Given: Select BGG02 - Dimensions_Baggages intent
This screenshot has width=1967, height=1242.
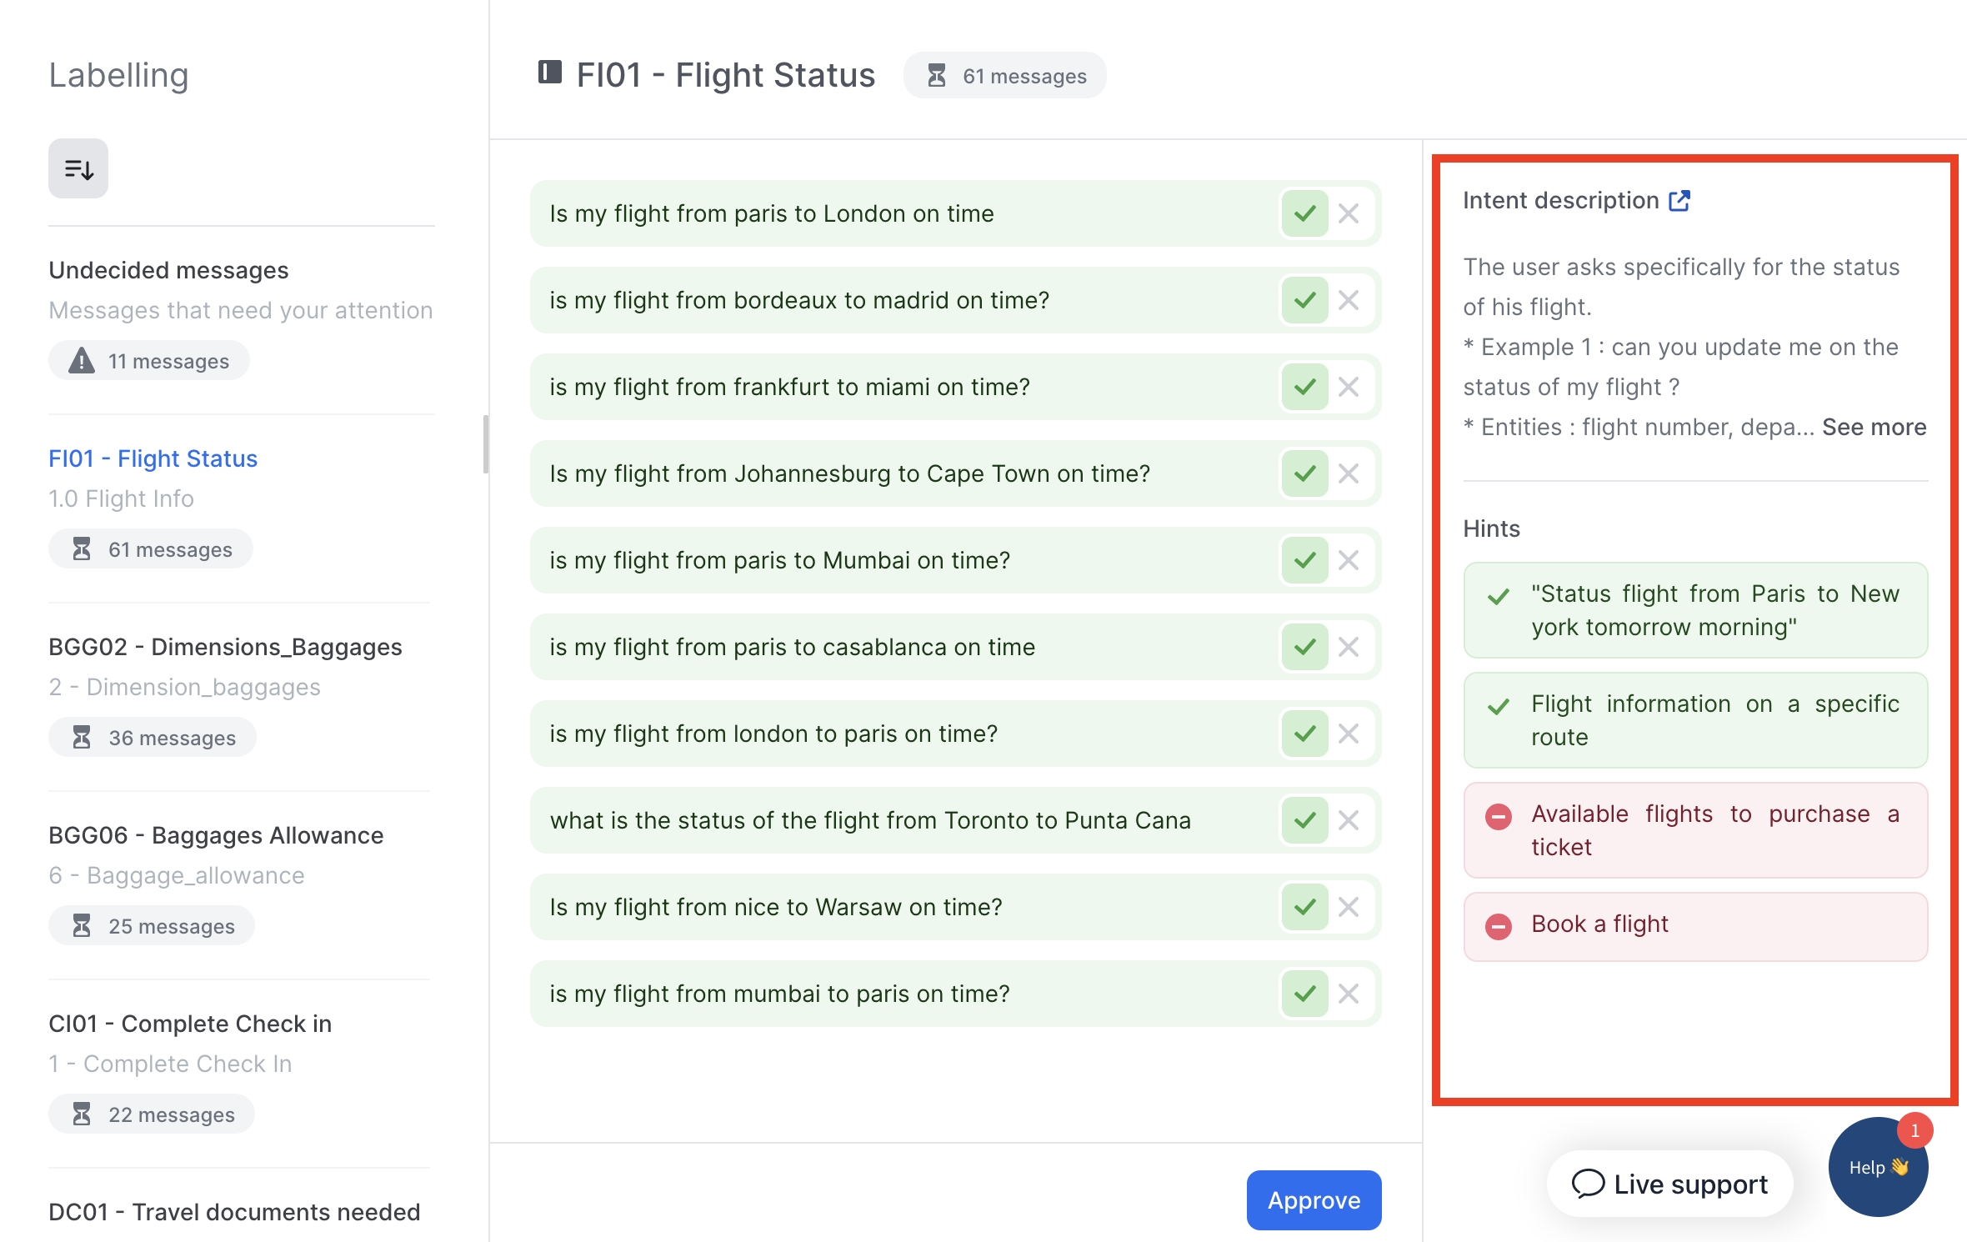Looking at the screenshot, I should click(x=225, y=648).
